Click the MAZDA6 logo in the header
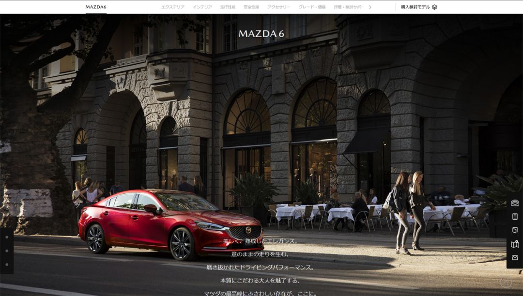 (96, 7)
